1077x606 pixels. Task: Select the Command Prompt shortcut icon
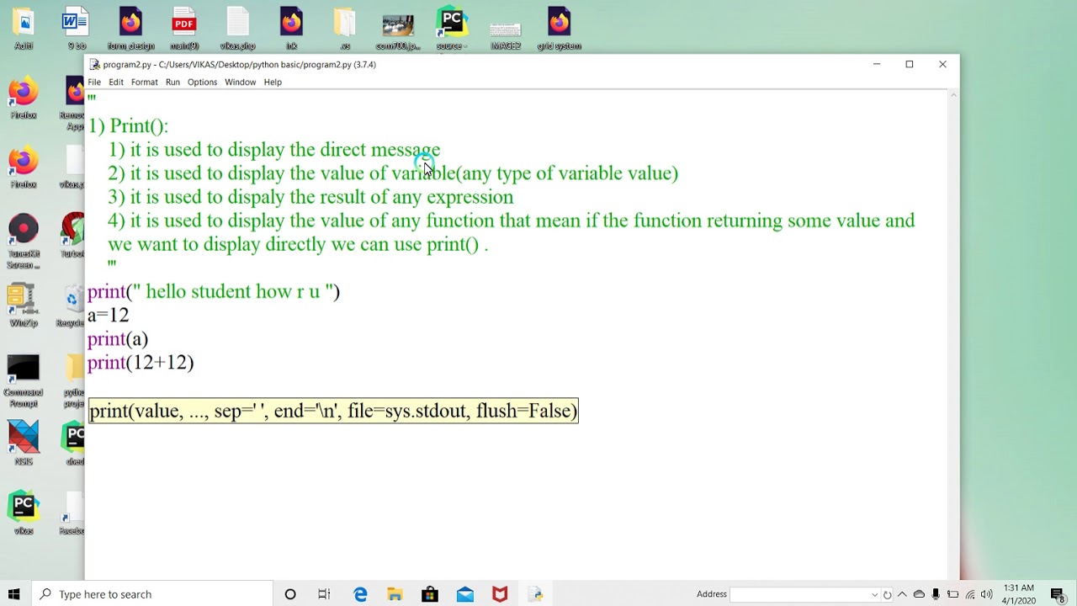click(x=24, y=380)
